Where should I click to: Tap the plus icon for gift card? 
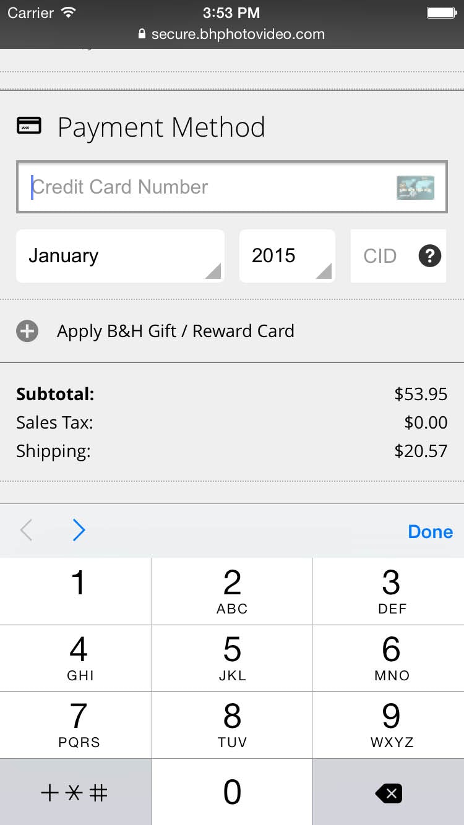coord(27,331)
